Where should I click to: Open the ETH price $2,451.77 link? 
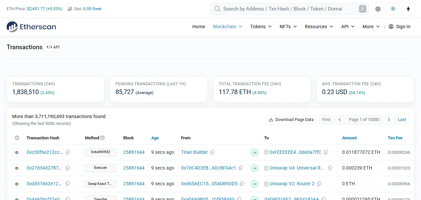(45, 9)
